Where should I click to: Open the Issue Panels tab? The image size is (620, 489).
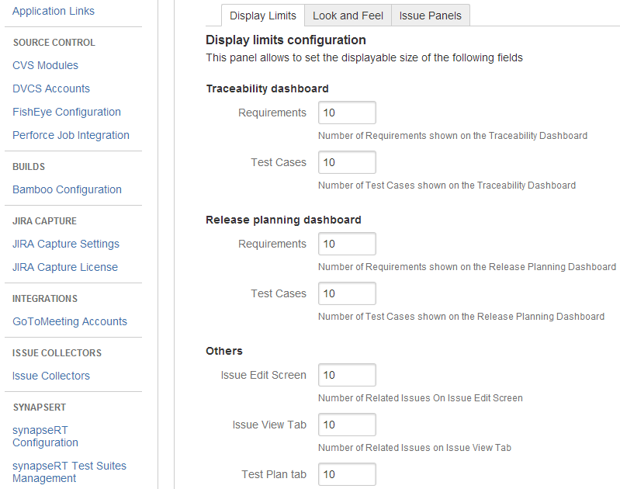point(430,16)
